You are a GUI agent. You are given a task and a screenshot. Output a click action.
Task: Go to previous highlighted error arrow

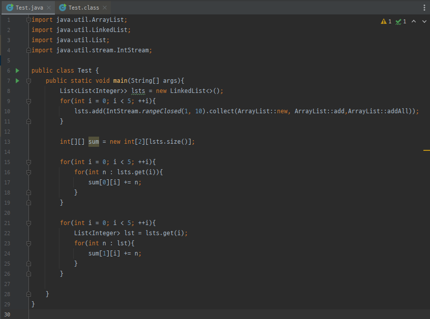[414, 21]
